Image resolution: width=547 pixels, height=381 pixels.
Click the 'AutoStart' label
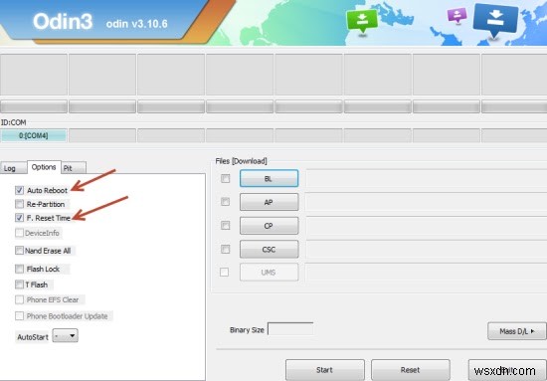point(33,337)
